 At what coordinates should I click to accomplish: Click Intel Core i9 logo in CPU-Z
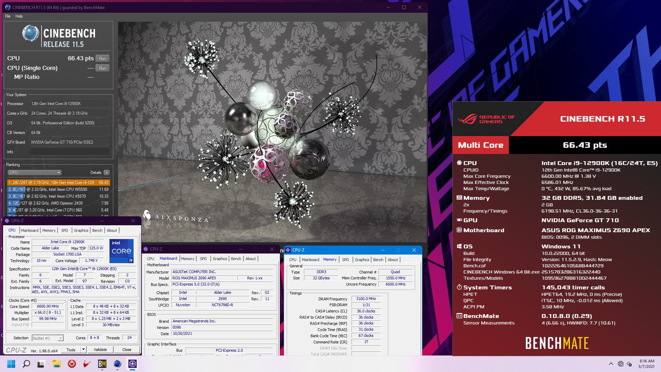pyautogui.click(x=121, y=251)
